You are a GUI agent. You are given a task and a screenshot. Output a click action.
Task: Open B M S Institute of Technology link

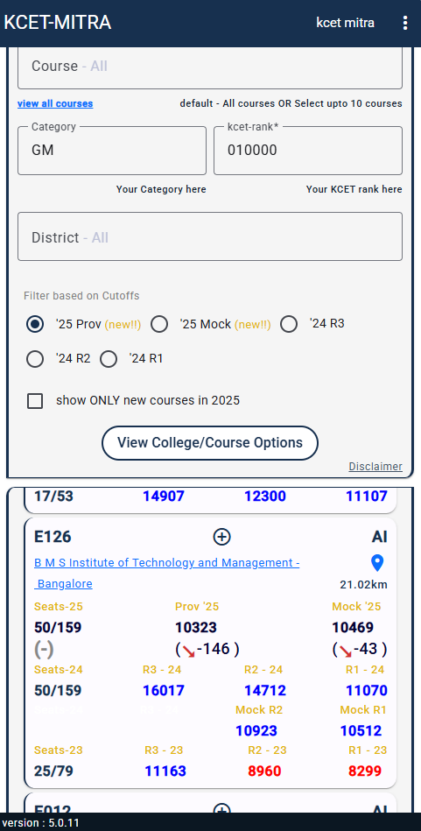[167, 574]
